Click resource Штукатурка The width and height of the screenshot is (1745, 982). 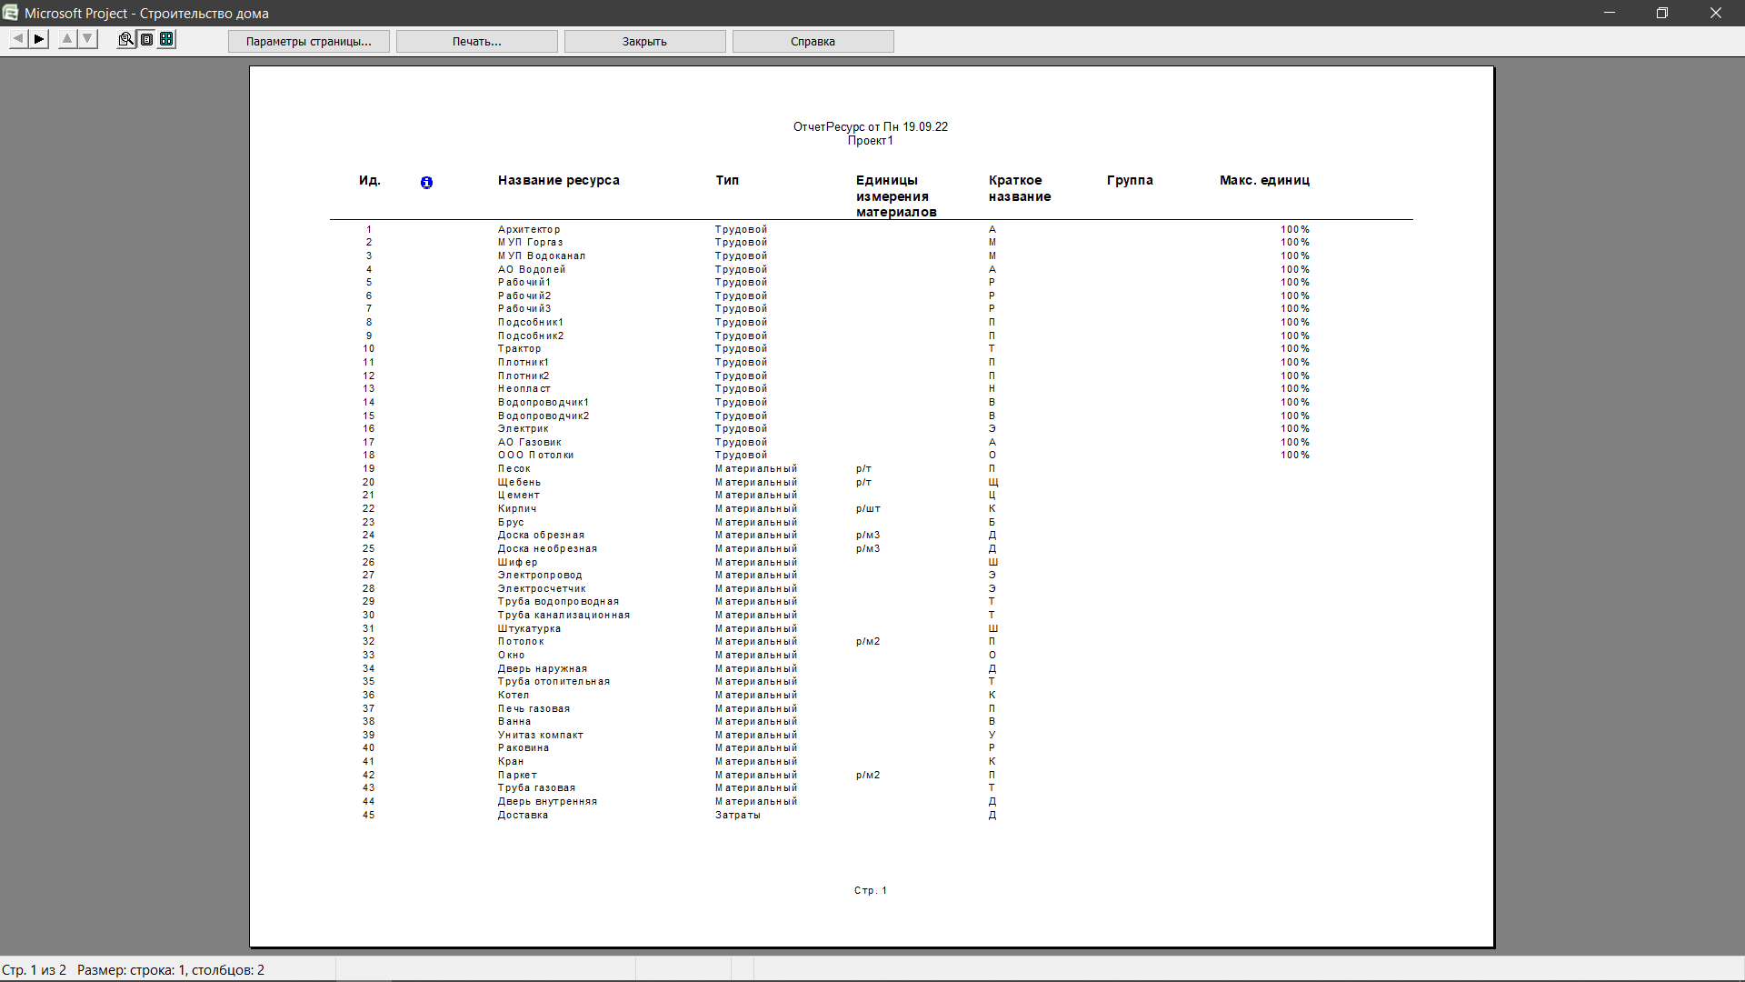[530, 629]
